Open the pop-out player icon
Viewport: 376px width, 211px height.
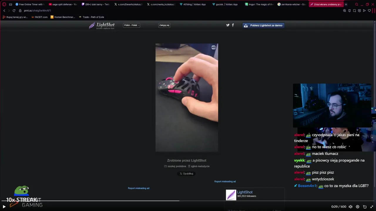(365, 207)
